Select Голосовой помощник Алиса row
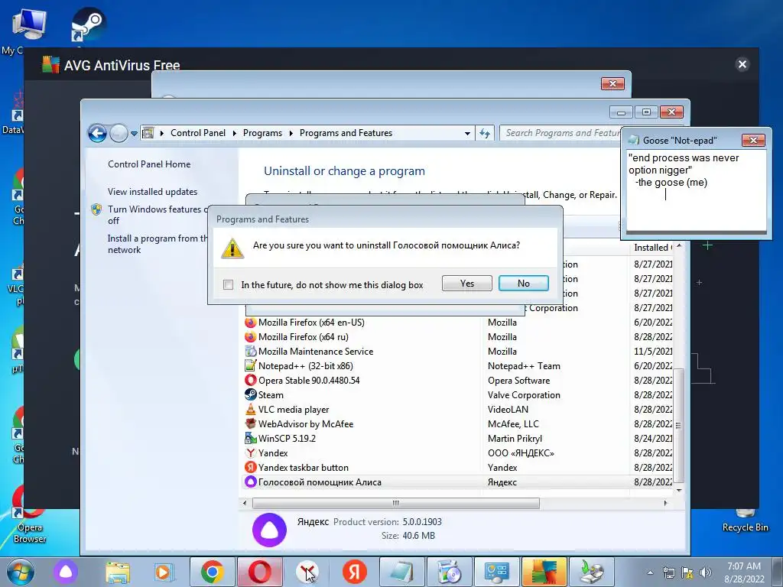783x587 pixels. pos(456,482)
